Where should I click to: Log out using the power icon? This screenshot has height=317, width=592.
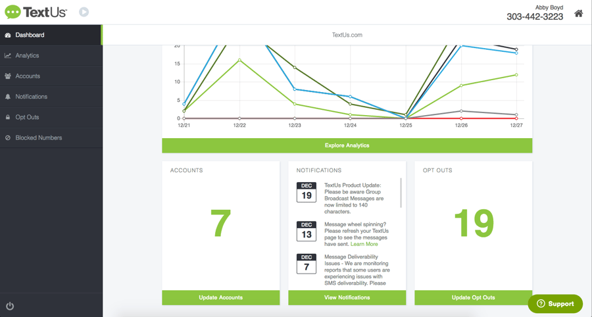10,306
